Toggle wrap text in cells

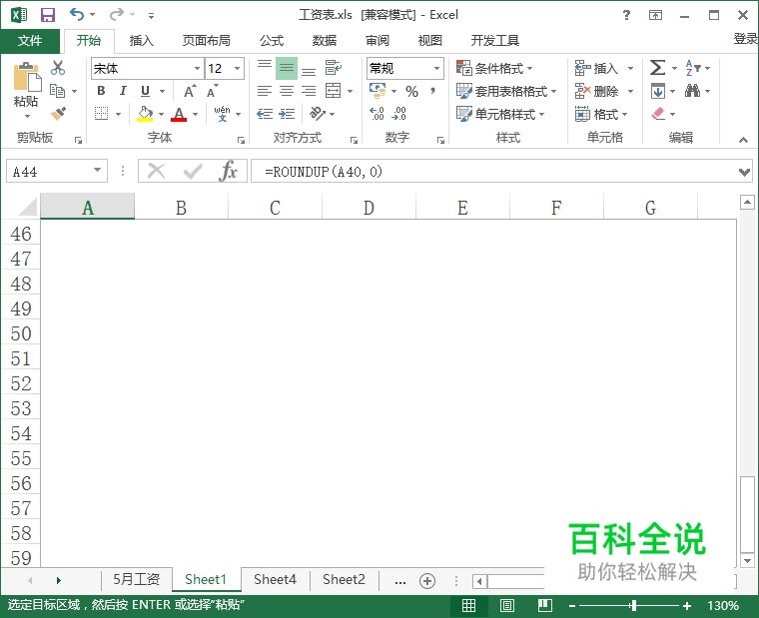[x=333, y=67]
